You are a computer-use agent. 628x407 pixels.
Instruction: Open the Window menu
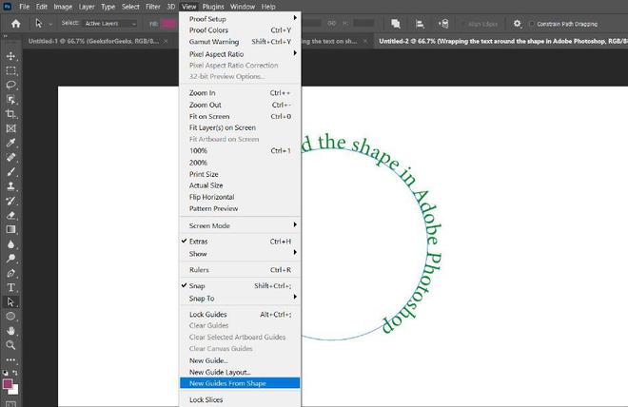click(x=243, y=7)
